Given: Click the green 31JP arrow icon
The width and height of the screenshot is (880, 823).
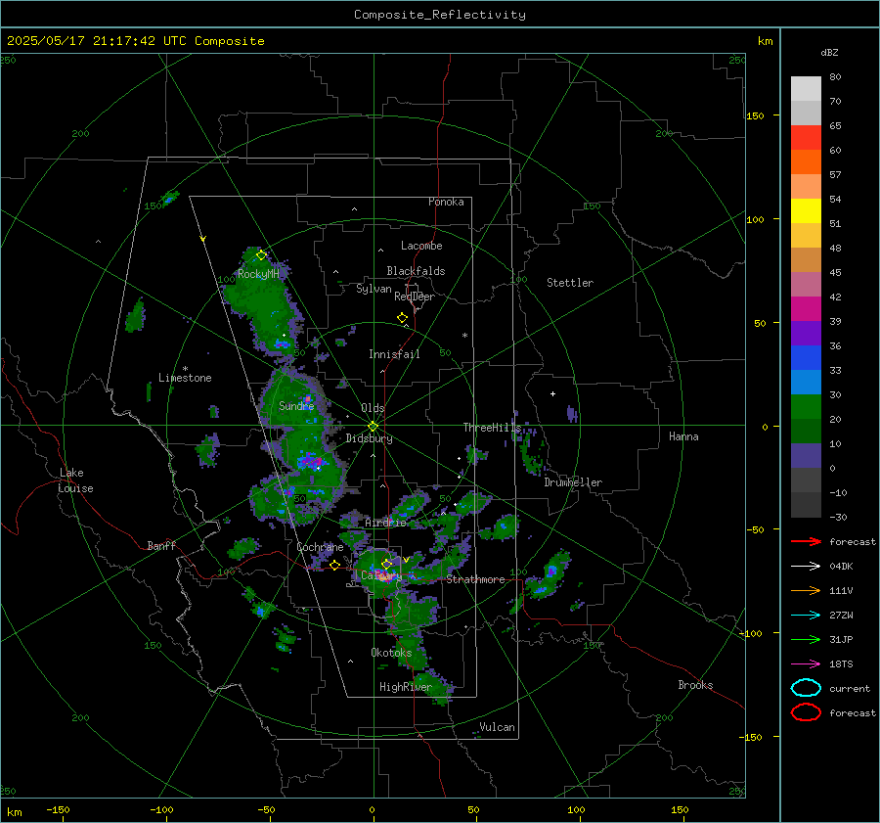Looking at the screenshot, I should pos(806,639).
